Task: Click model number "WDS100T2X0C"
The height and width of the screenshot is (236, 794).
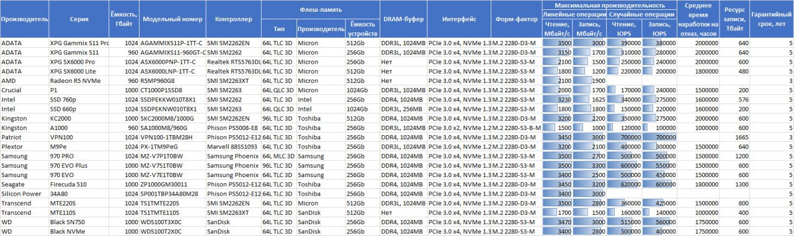Action: (173, 231)
